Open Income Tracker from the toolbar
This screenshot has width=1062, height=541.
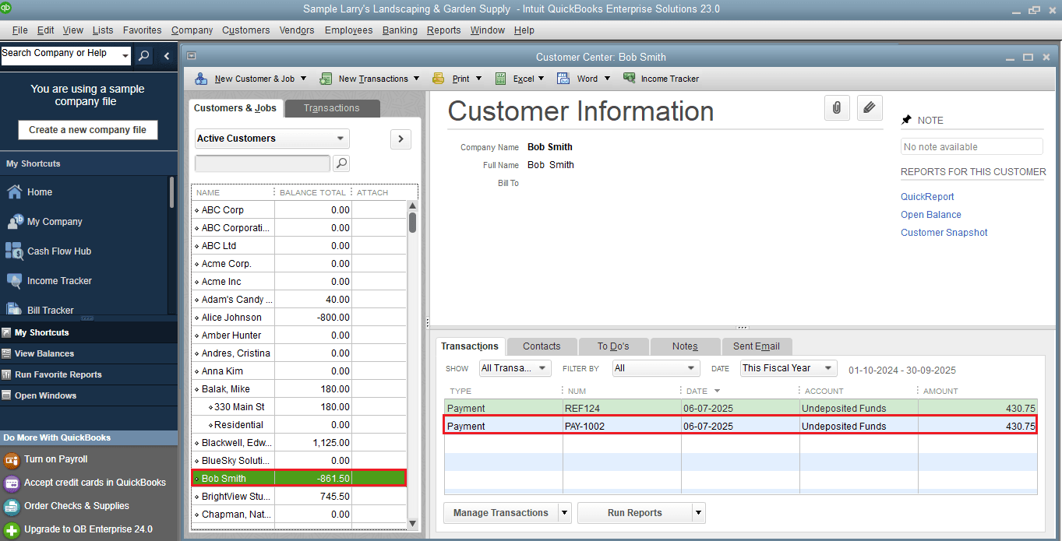(x=661, y=78)
